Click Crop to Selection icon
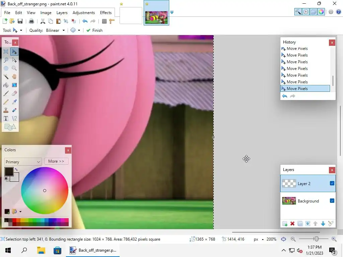 point(66,21)
